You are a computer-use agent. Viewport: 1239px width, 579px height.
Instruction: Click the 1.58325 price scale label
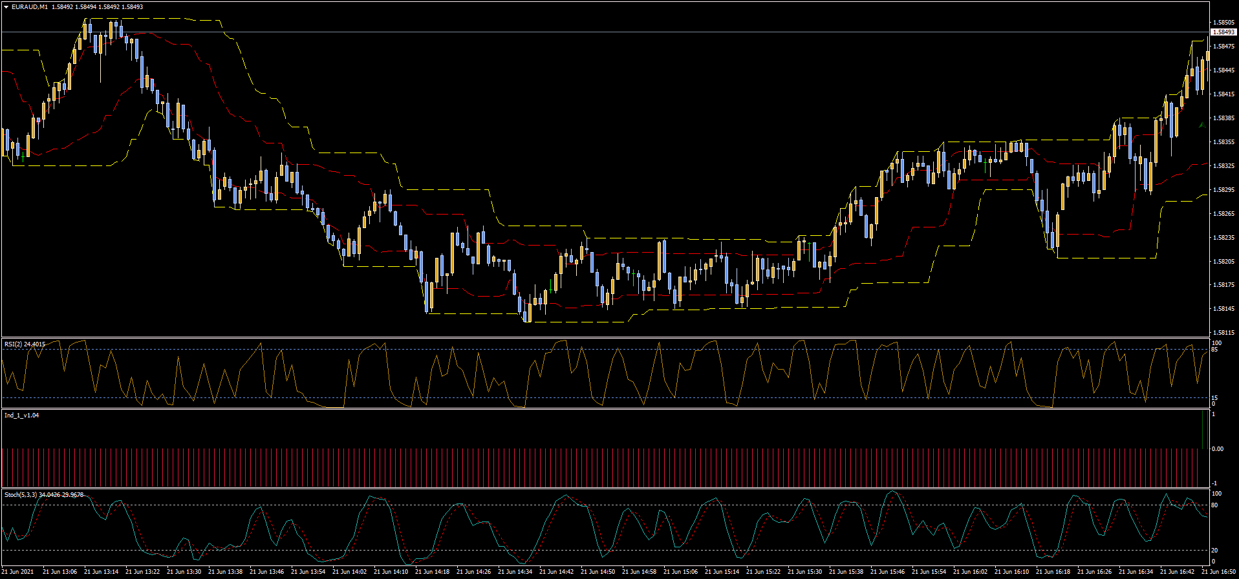1223,166
